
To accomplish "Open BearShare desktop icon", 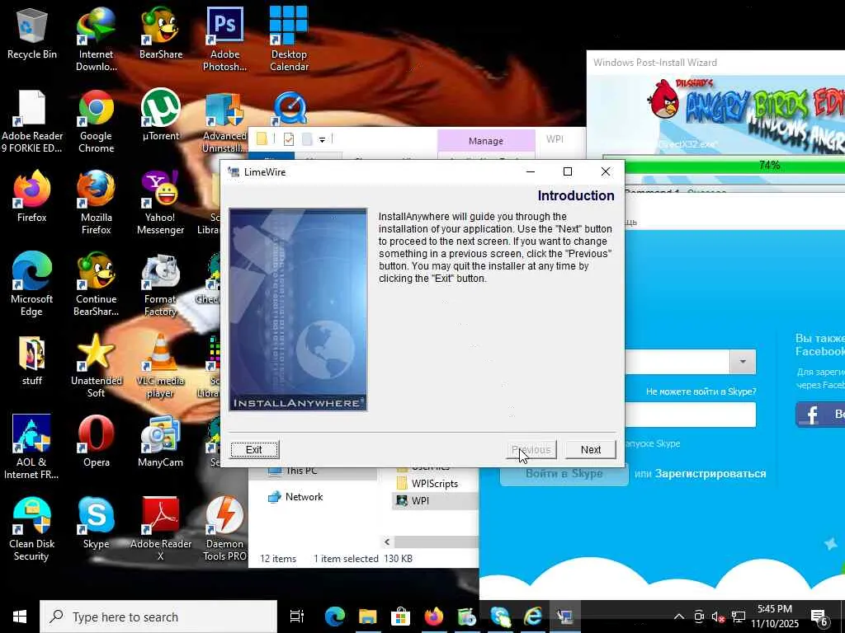I will pyautogui.click(x=161, y=33).
